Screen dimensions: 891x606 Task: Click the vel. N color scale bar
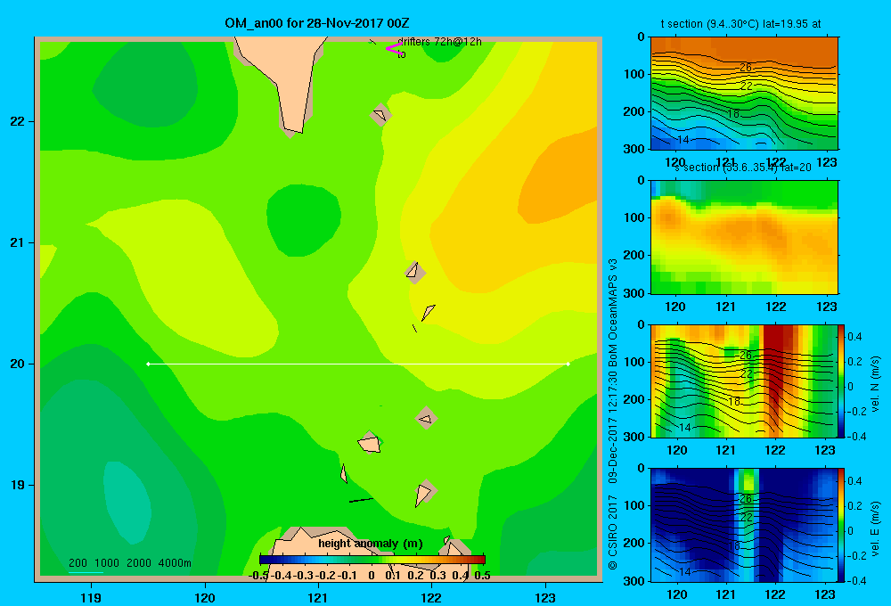[841, 381]
